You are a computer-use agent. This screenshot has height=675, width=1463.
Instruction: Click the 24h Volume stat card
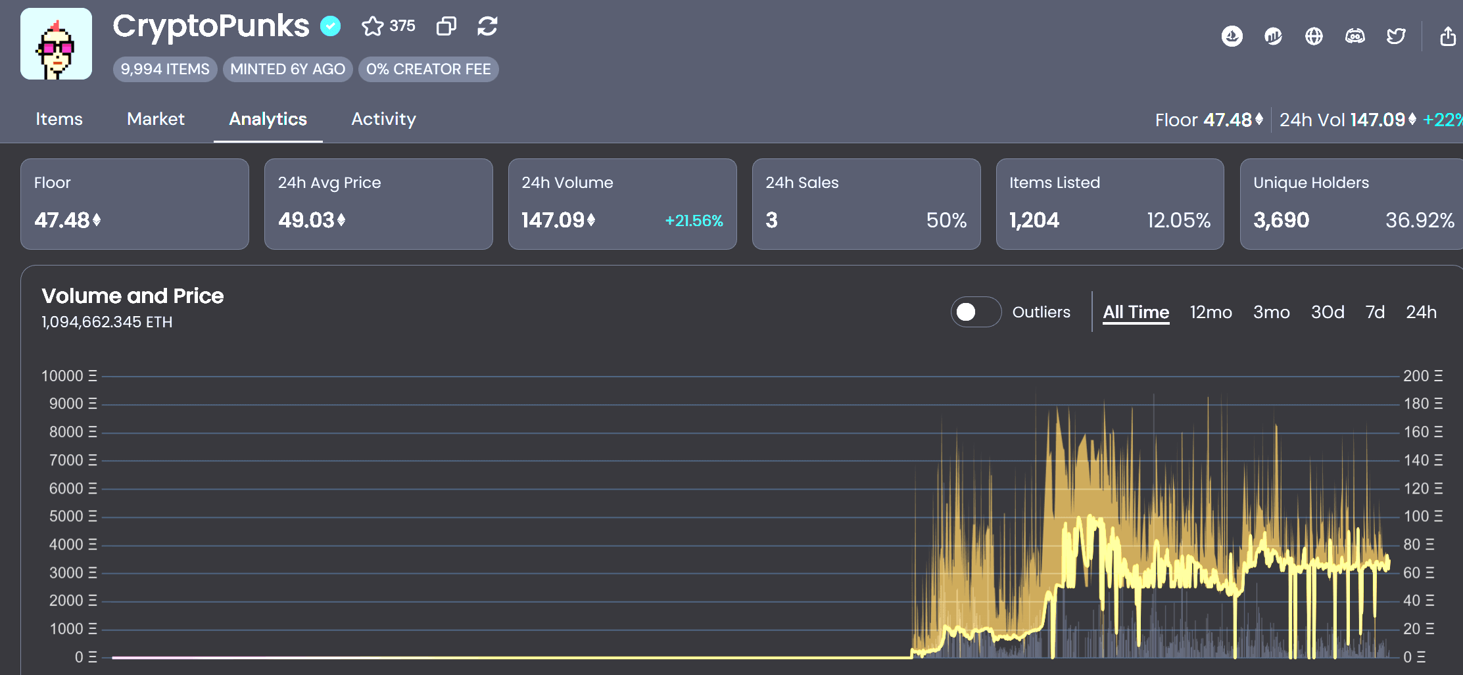pos(623,204)
